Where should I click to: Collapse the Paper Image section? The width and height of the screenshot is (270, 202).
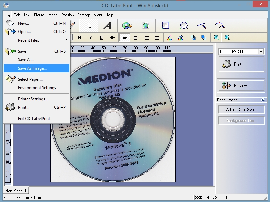tap(263, 100)
